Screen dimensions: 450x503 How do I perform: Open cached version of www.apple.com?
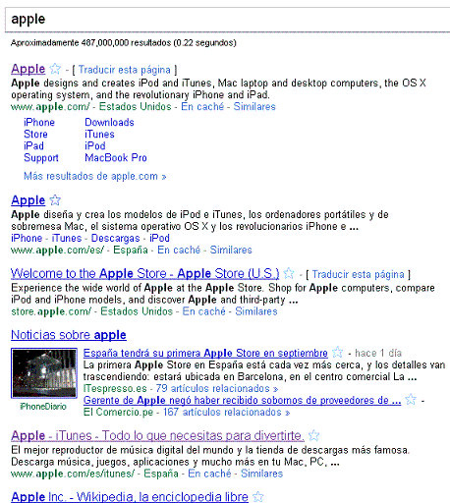[202, 107]
